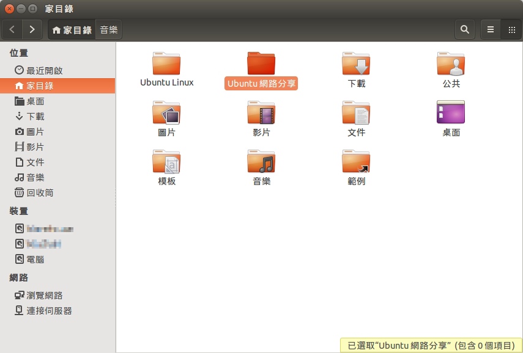The width and height of the screenshot is (523, 353).
Task: Minimize the 家目錄 window
Action: [21, 9]
